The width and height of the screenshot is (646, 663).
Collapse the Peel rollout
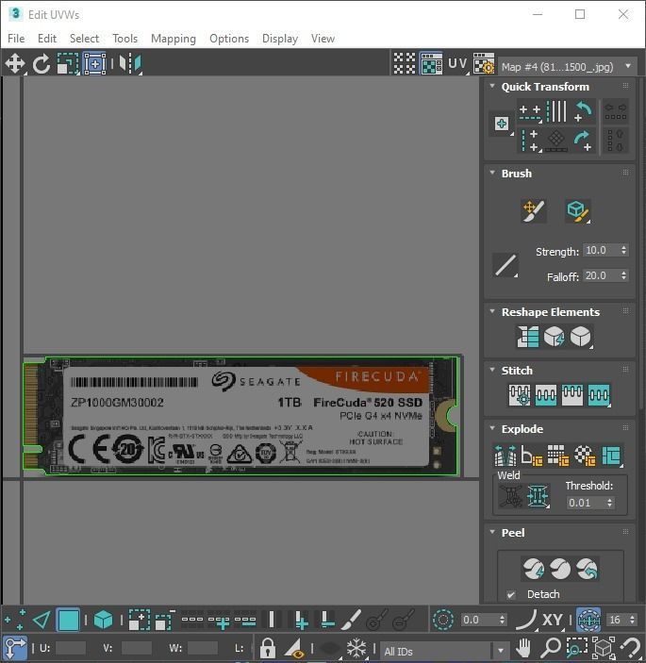coord(492,532)
